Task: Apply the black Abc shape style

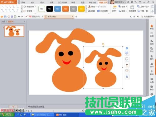Action: 50,9
